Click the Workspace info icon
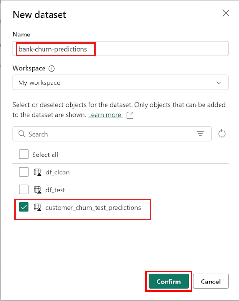 [x=52, y=69]
